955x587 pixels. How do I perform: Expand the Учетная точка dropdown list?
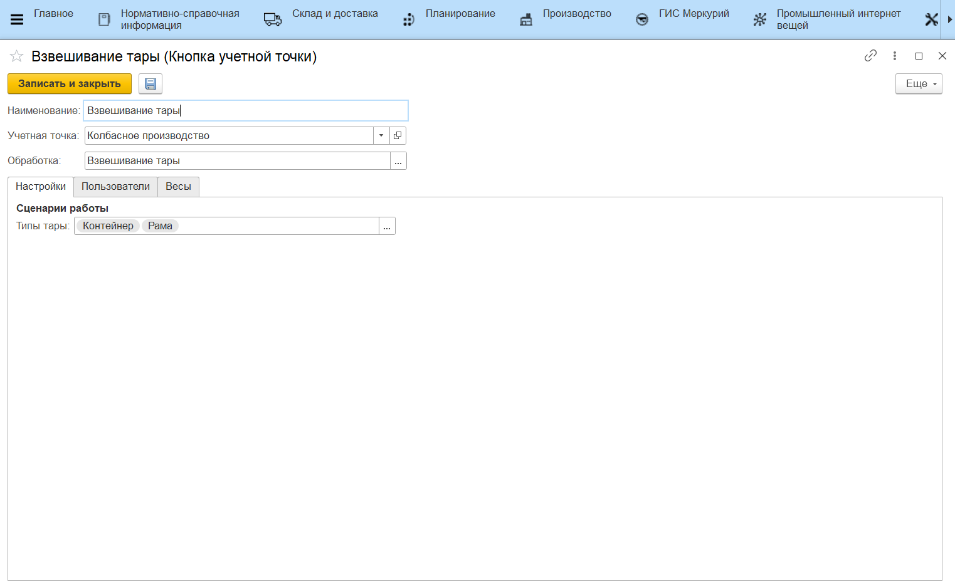pyautogui.click(x=381, y=136)
